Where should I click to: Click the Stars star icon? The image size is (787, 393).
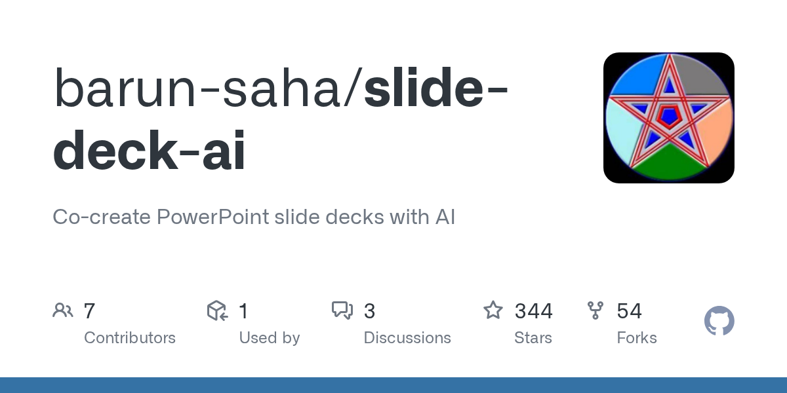493,310
